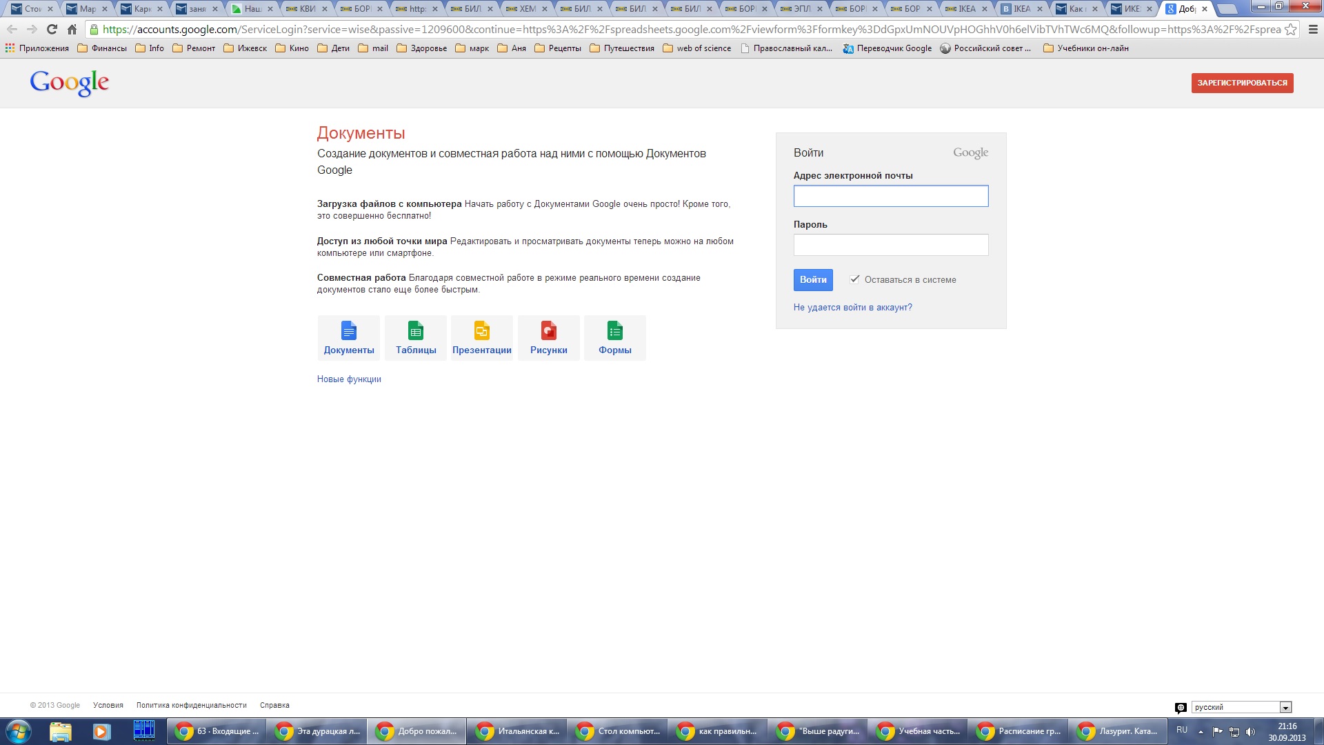Screen dimensions: 1324x745
Task: Show hidden tray icons arrow
Action: tap(1201, 732)
